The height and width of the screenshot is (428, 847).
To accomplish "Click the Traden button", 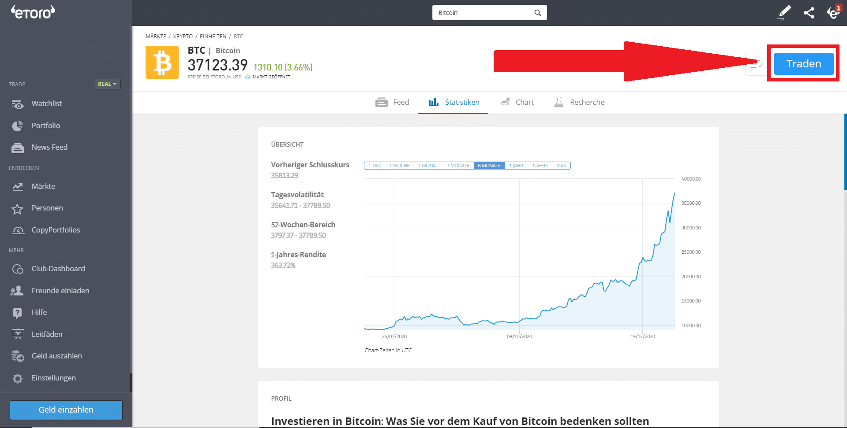I will tap(804, 64).
